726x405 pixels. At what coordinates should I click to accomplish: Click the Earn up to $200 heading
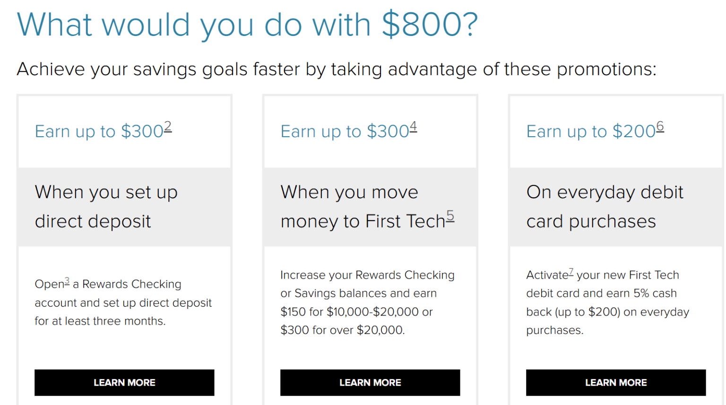589,132
